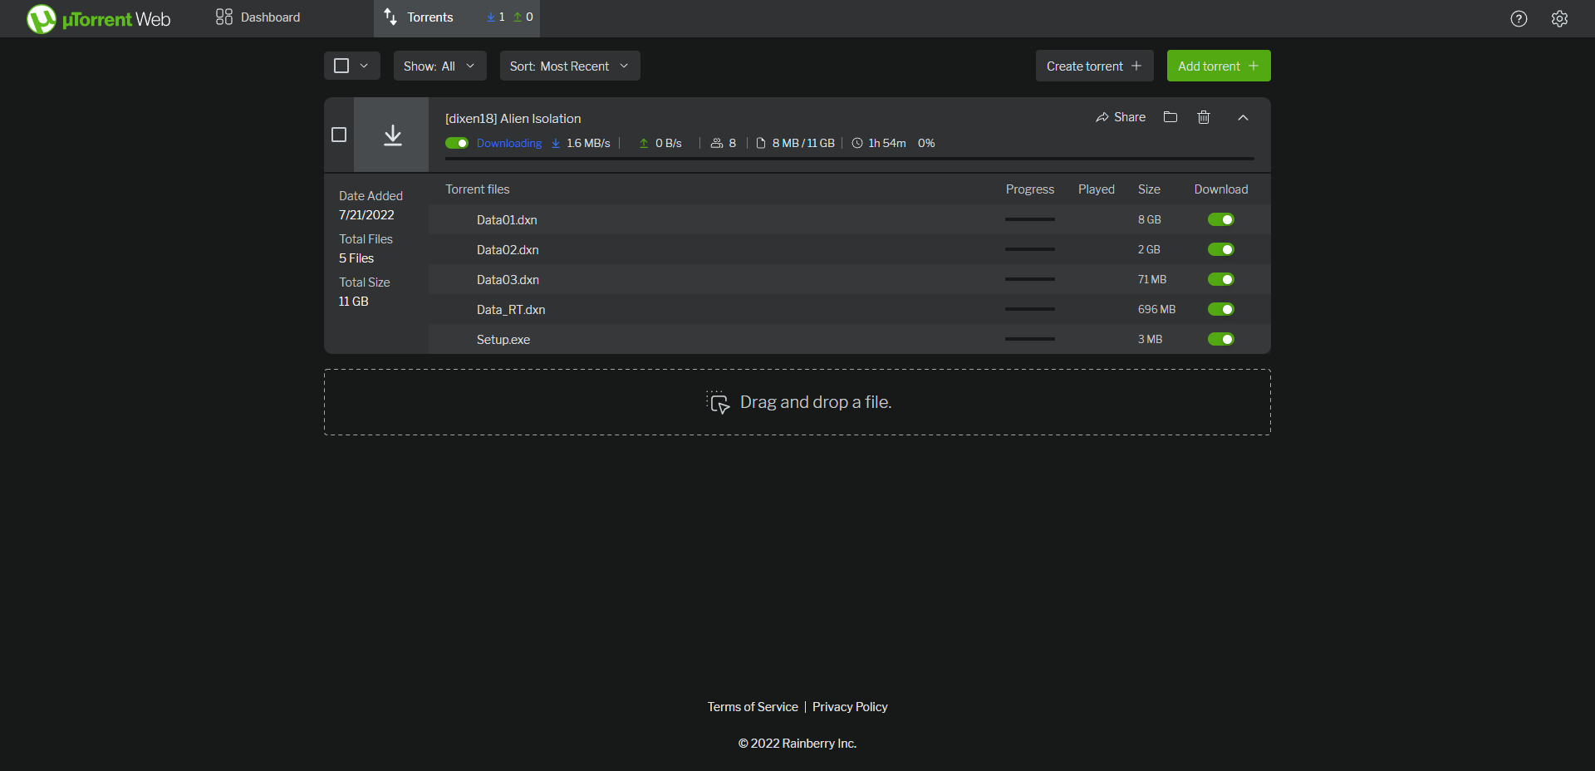The image size is (1595, 771).
Task: Click the [dixen18] Alien Isolation title
Action: pyautogui.click(x=513, y=118)
